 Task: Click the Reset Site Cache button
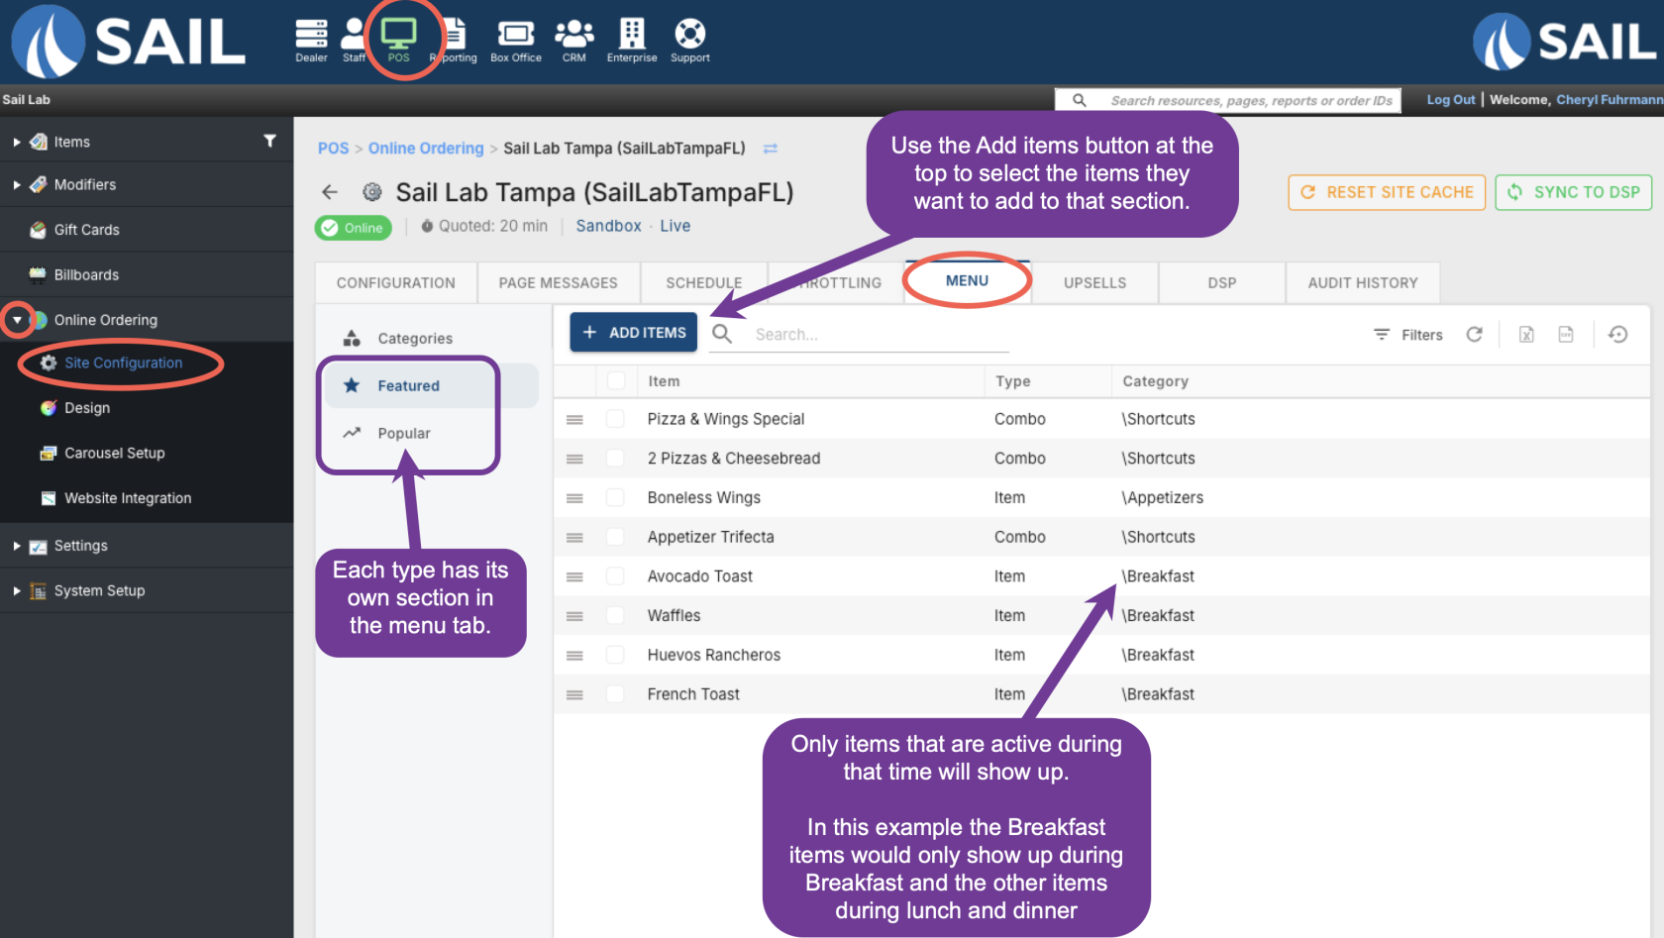pos(1387,192)
